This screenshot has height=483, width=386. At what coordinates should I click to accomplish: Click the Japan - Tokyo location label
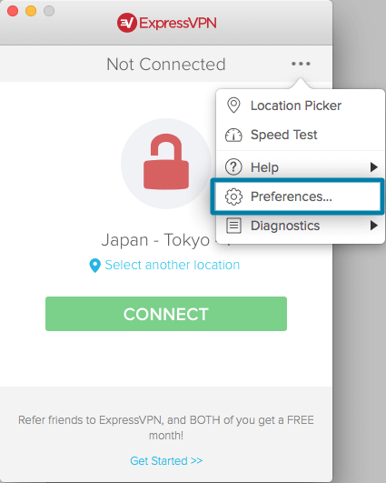[x=155, y=240]
